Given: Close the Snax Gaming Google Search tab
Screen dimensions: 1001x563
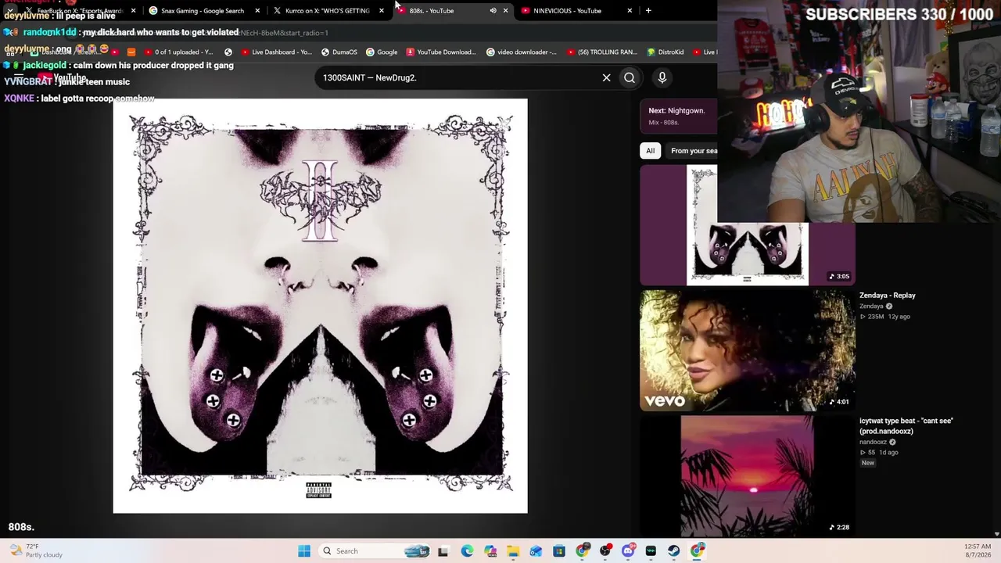Looking at the screenshot, I should coord(257,11).
